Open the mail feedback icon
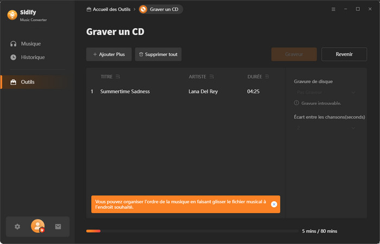 click(x=58, y=227)
